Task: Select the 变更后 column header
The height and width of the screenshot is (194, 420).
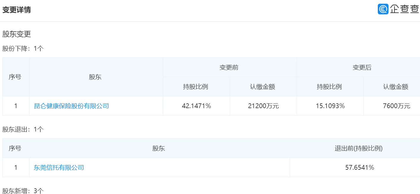Action: (x=362, y=68)
